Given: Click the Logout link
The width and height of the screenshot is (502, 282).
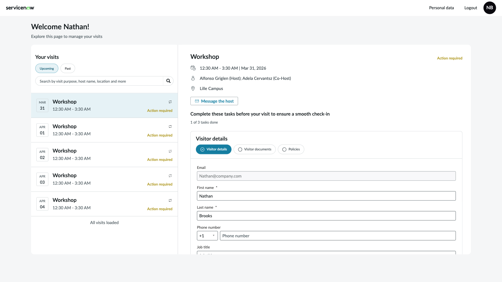Looking at the screenshot, I should click(x=471, y=8).
